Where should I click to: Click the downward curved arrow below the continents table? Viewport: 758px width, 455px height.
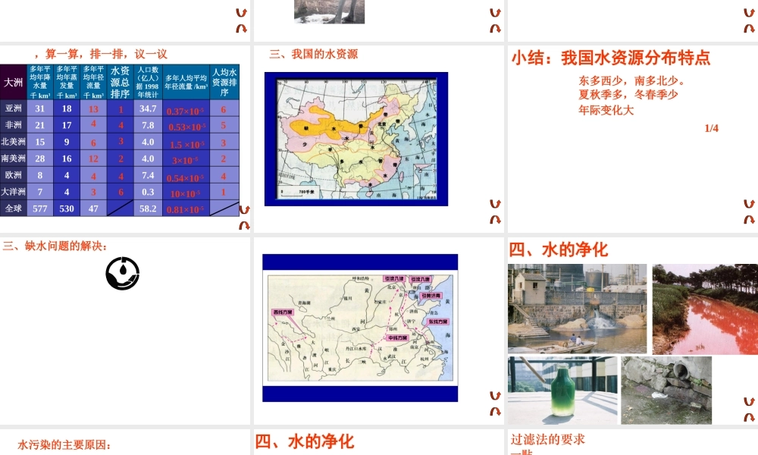click(244, 225)
